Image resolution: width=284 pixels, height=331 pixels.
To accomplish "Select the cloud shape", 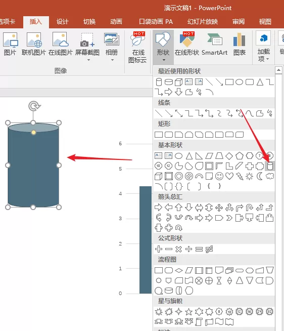I will pyautogui.click(x=270, y=176).
